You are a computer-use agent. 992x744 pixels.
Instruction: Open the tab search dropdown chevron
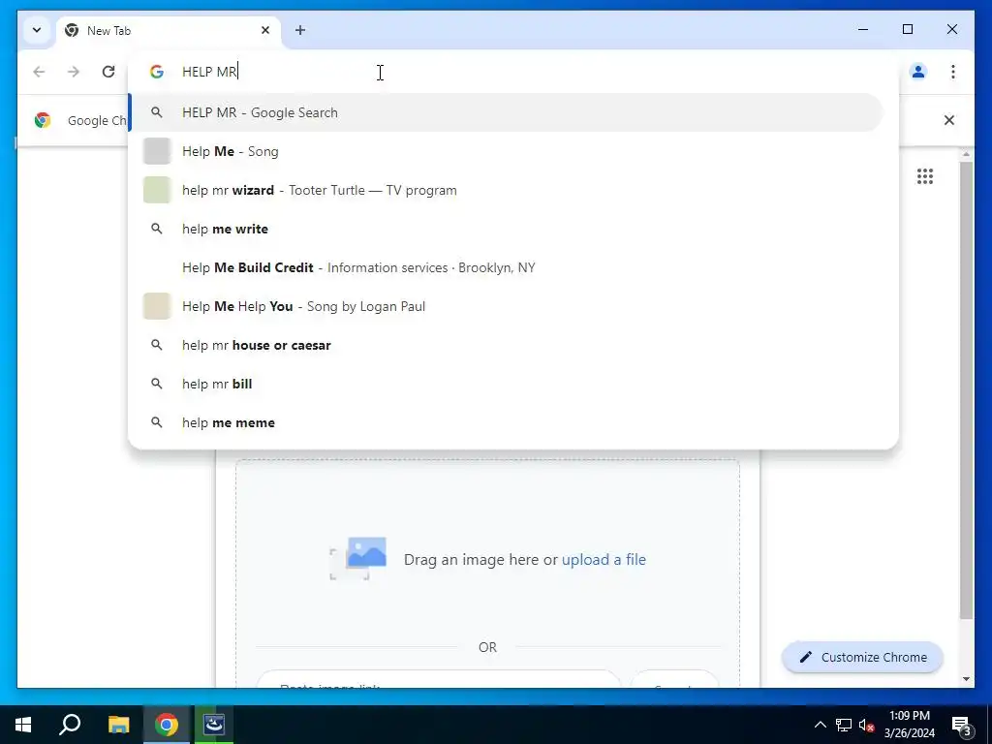pos(37,30)
